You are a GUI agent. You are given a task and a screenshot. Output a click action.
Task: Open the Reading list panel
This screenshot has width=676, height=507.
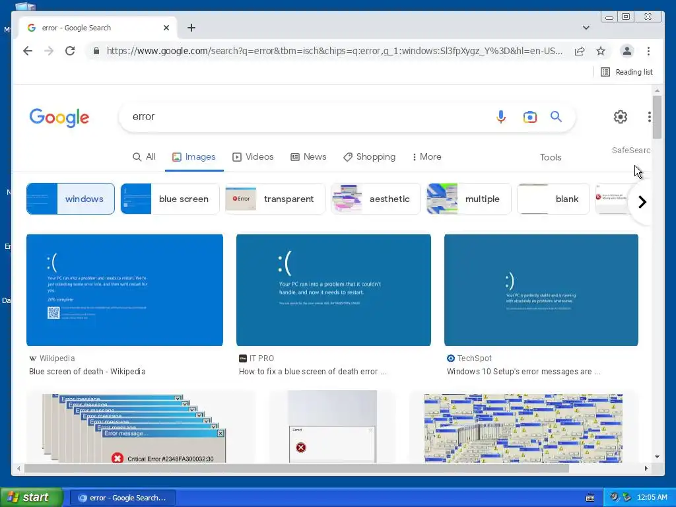(627, 72)
